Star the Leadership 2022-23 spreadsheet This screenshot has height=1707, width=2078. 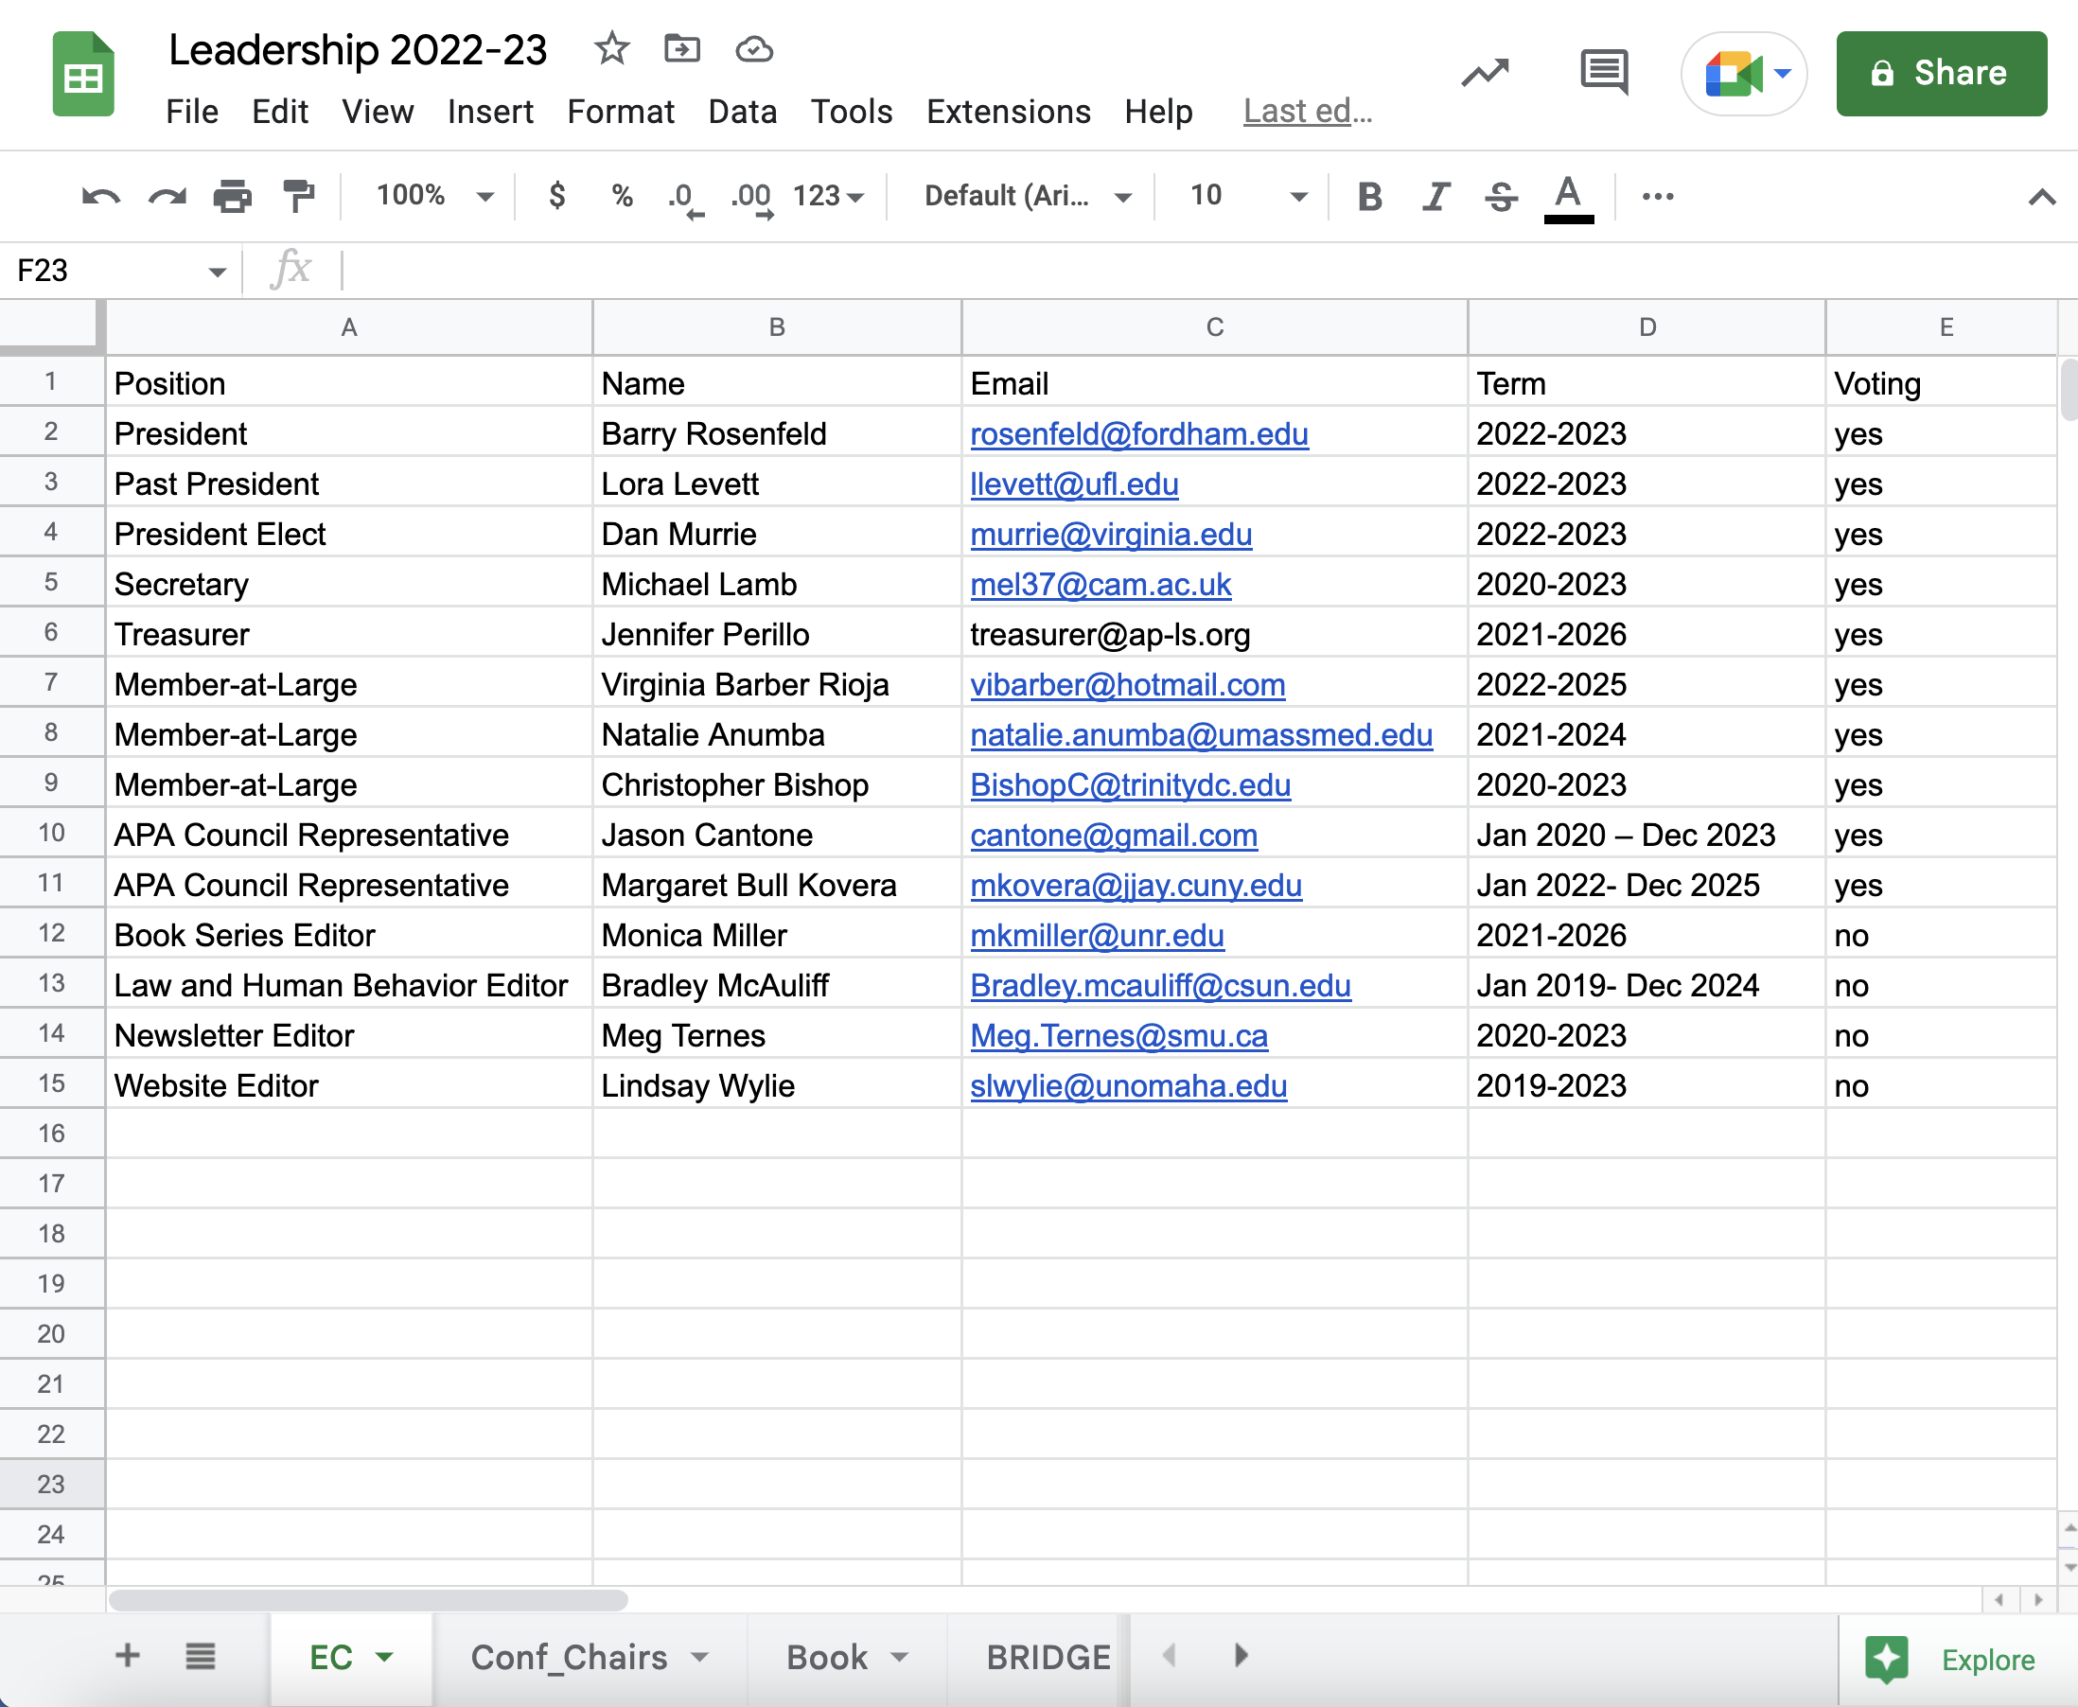coord(610,49)
